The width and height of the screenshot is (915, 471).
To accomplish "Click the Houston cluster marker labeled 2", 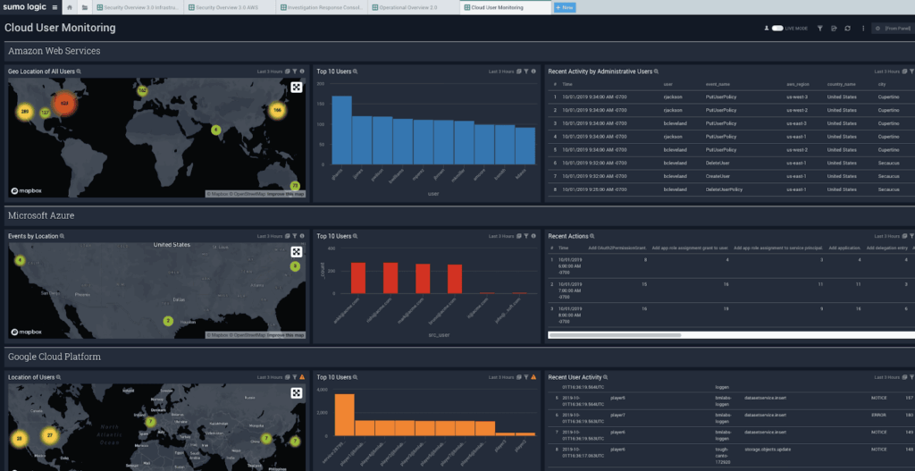I will 168,321.
